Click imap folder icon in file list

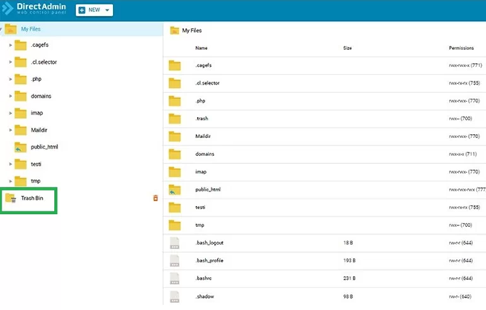175,172
